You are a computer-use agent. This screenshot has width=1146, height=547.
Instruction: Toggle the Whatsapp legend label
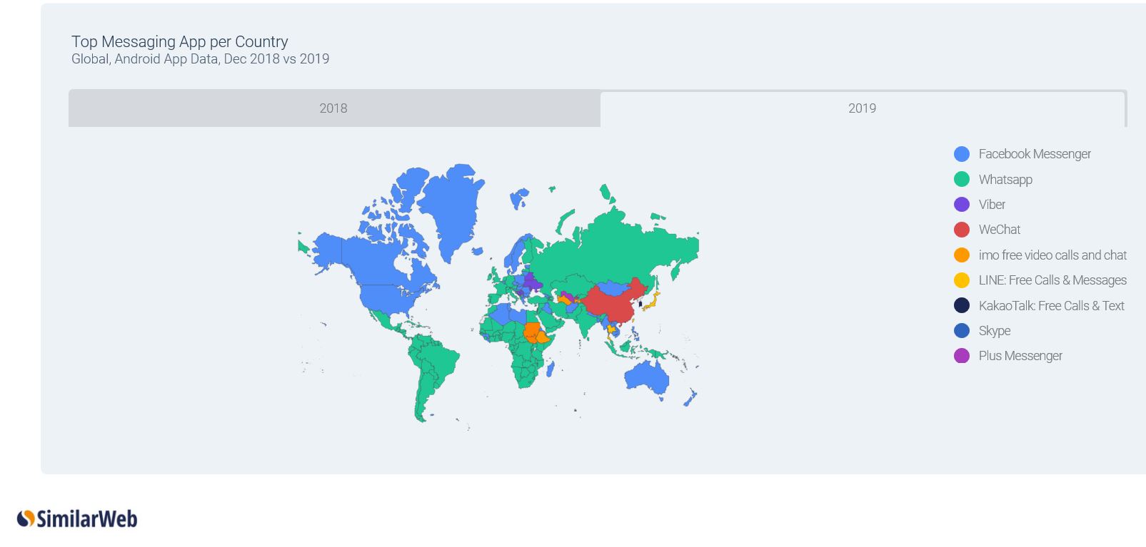[x=1005, y=180]
